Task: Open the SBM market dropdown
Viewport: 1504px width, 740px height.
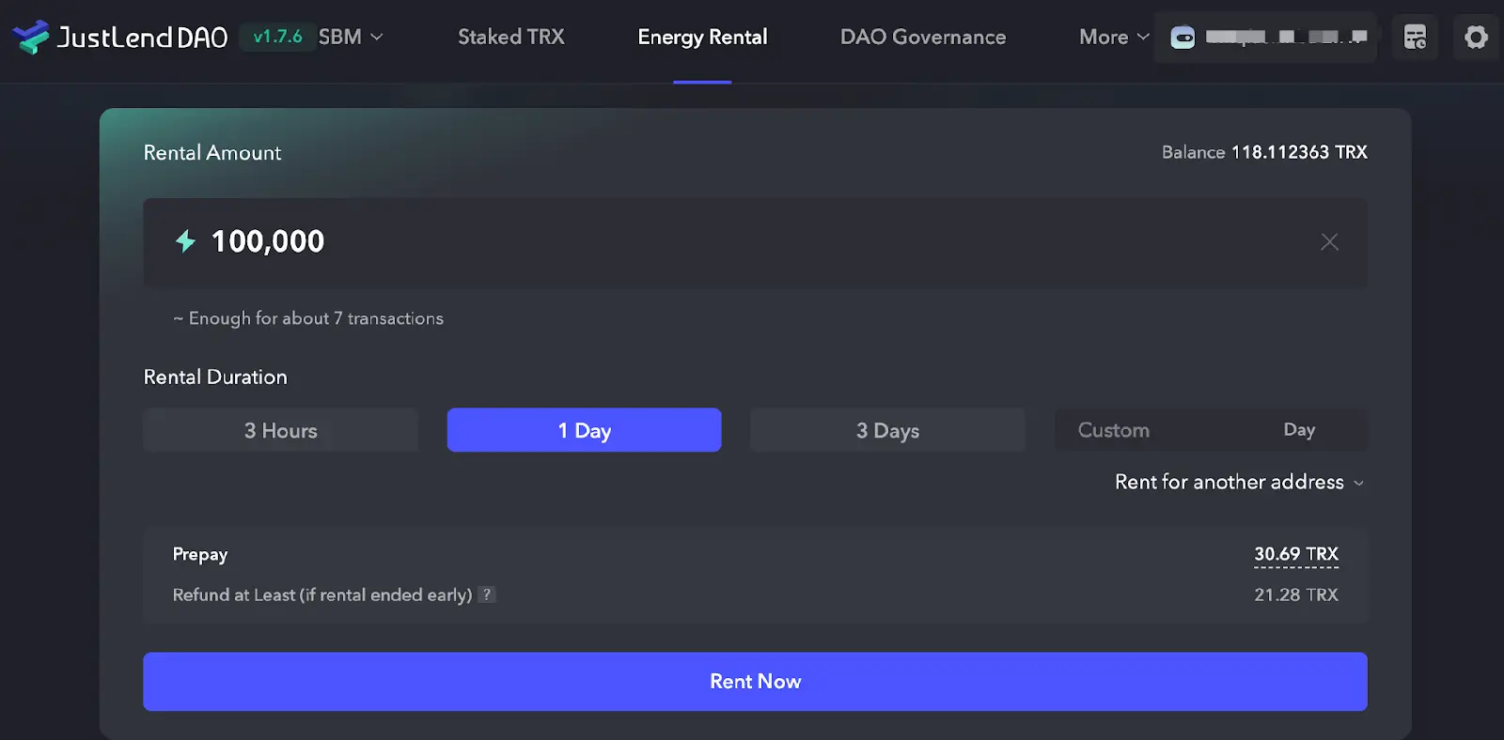Action: click(351, 37)
